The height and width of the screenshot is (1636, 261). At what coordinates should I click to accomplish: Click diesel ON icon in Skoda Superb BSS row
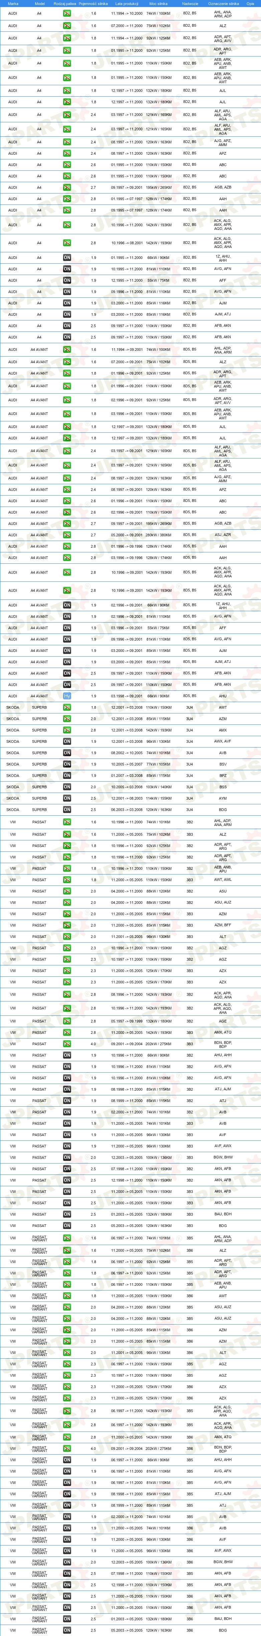67,787
